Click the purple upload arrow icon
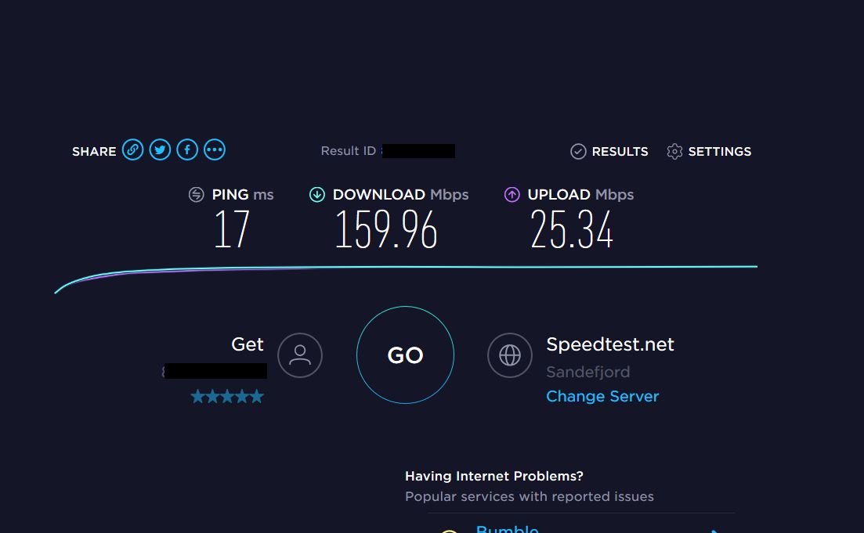864x533 pixels. pos(512,194)
